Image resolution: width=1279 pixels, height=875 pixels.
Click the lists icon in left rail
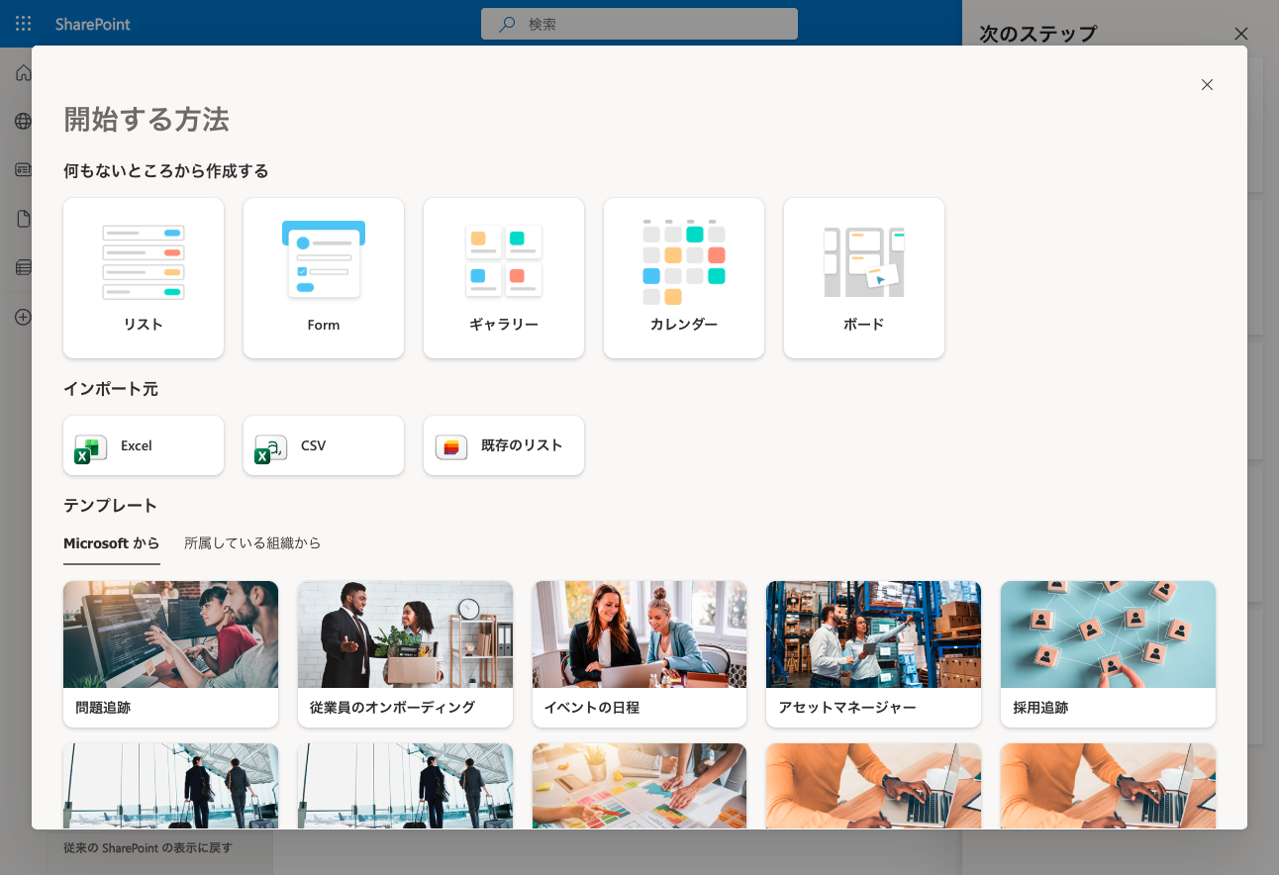point(23,267)
